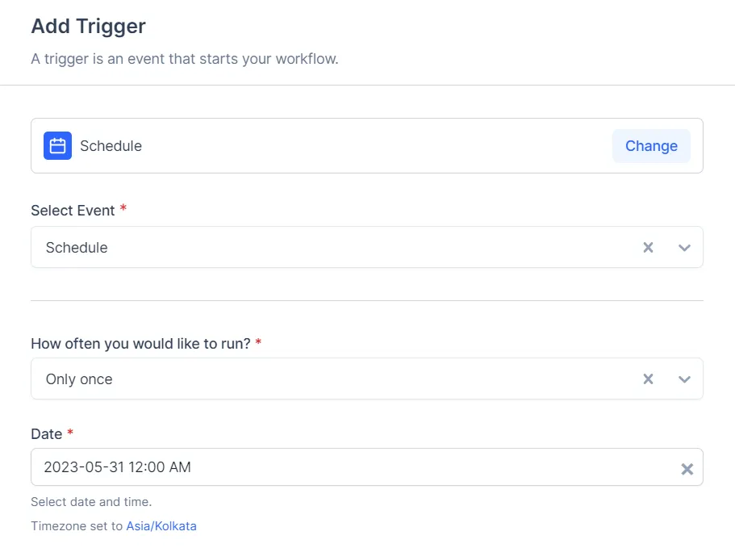Clear the Select Event field selection
Viewport: 735px width, 548px height.
pyautogui.click(x=648, y=248)
